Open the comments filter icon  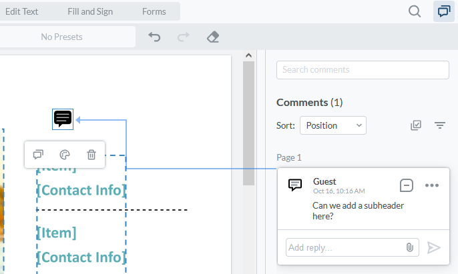(439, 125)
